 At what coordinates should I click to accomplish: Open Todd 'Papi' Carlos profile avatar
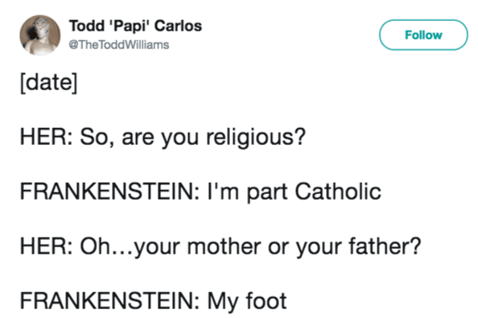click(40, 35)
